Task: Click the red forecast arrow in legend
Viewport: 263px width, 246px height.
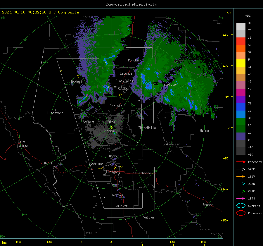Action: [241, 162]
